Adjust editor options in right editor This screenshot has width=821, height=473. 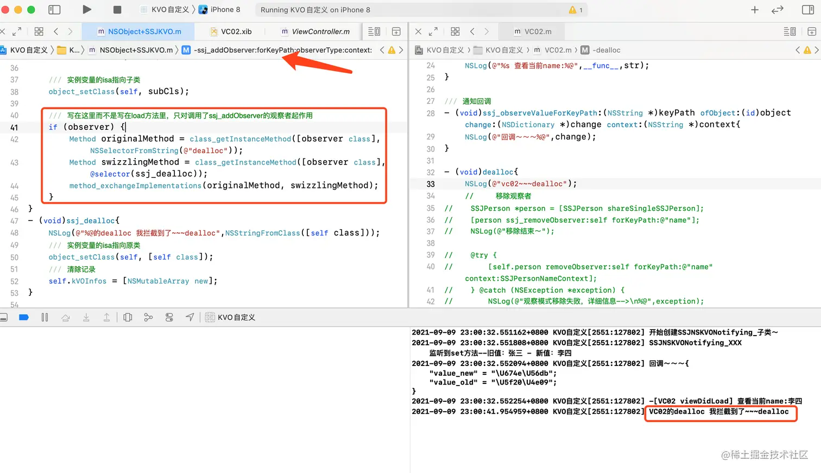790,31
